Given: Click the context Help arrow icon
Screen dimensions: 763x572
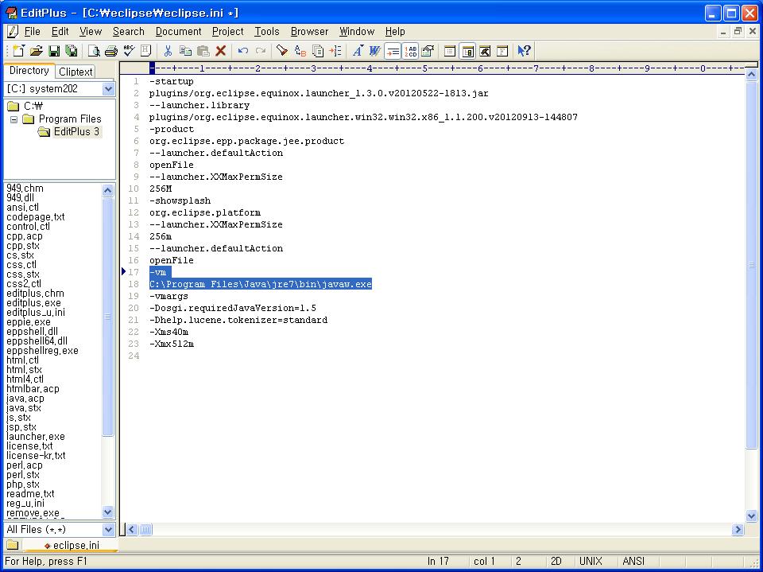Looking at the screenshot, I should [524, 51].
